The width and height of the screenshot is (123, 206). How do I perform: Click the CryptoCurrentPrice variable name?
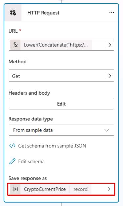coord(45,189)
